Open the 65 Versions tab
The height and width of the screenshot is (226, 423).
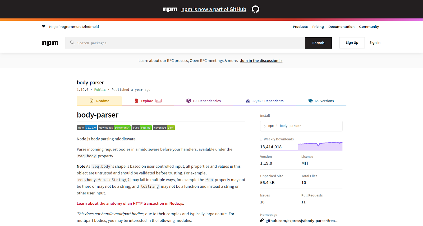(321, 101)
